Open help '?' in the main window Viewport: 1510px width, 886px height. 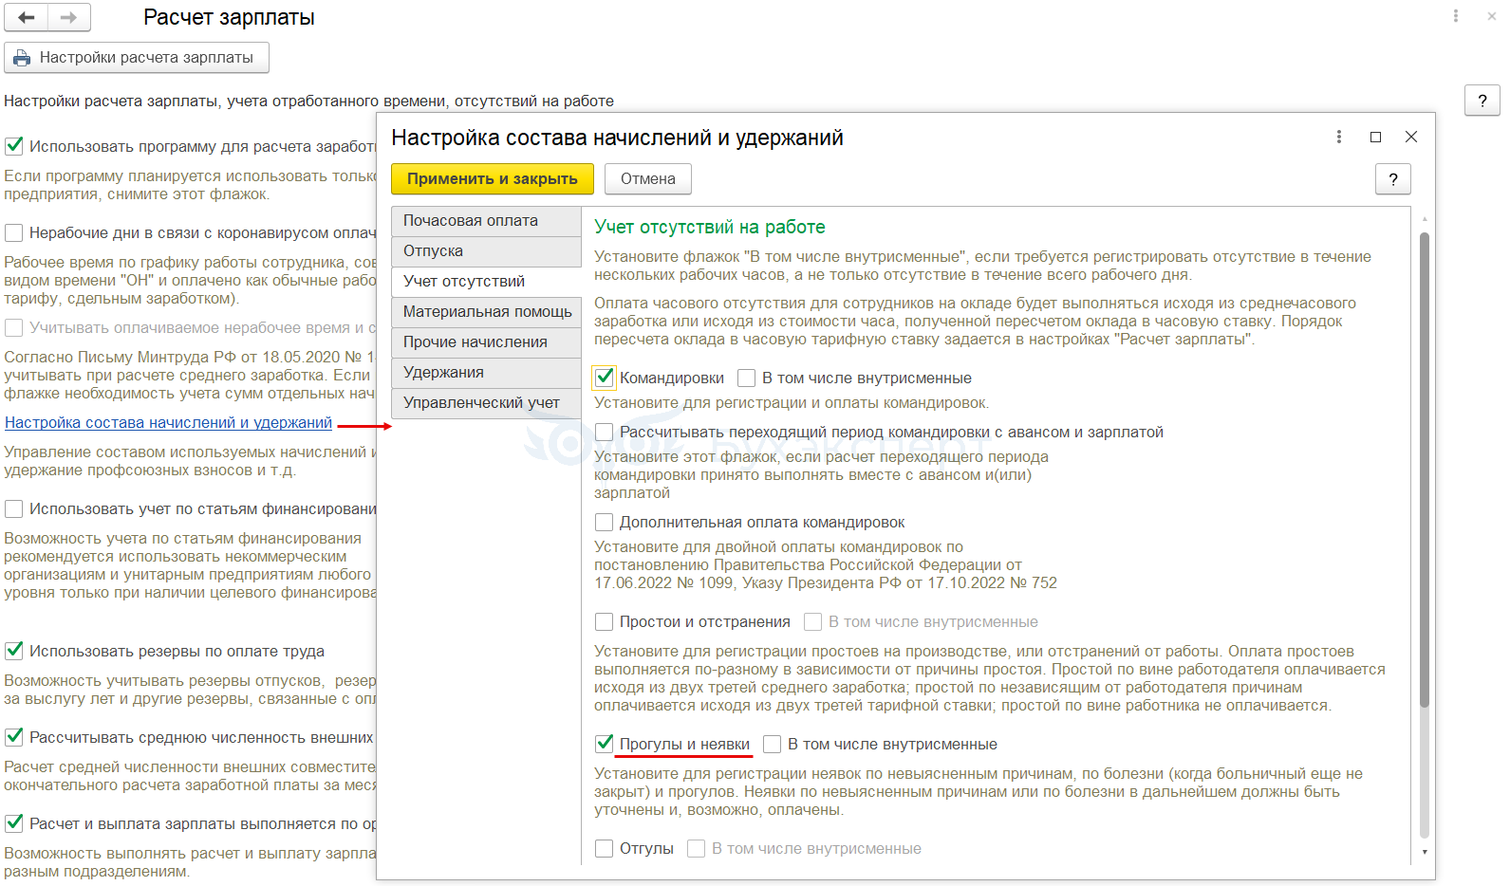pyautogui.click(x=1482, y=101)
